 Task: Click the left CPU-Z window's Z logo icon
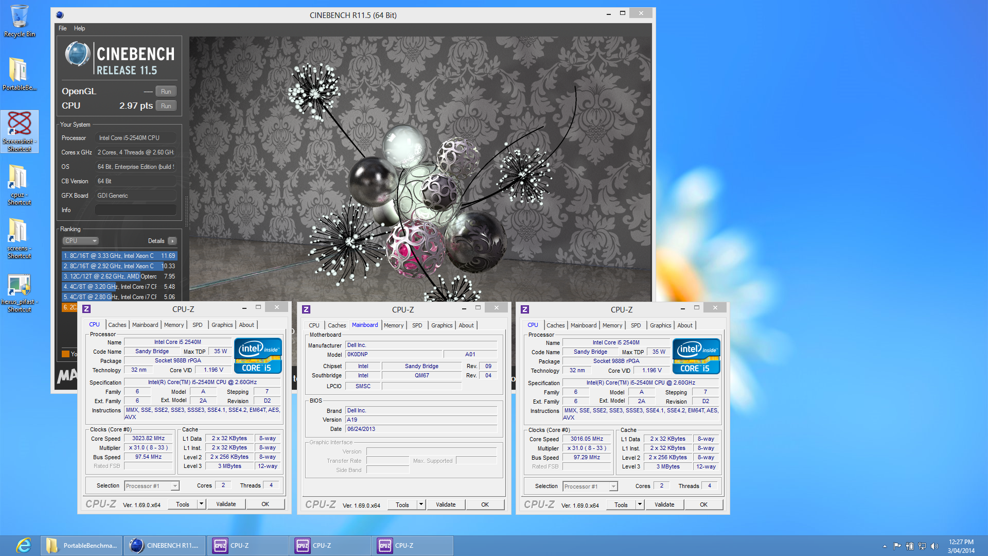pos(86,309)
